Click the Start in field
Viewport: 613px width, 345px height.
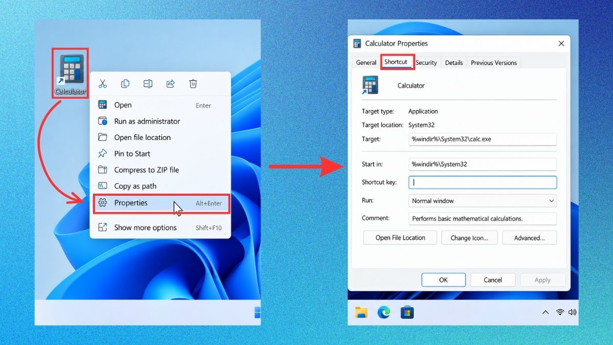(x=482, y=165)
